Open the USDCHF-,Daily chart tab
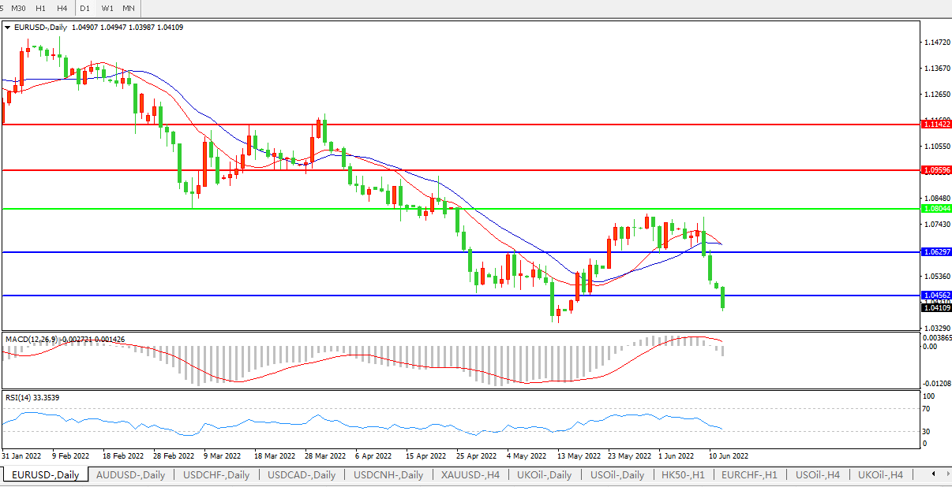Viewport: 952px width, 487px height. 216,474
